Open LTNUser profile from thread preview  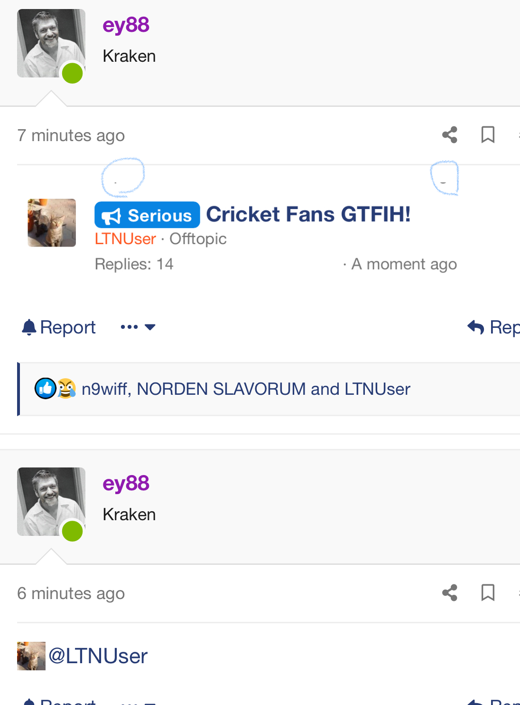point(125,239)
